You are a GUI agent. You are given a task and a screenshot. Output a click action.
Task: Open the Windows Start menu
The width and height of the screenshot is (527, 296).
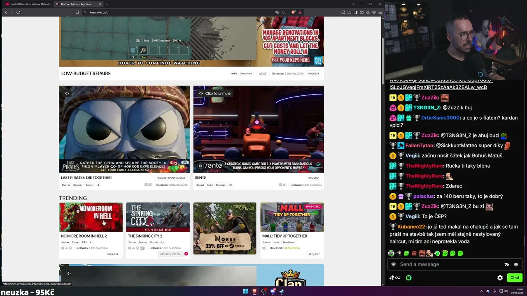pyautogui.click(x=245, y=291)
